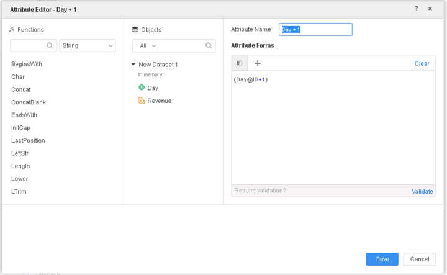The height and width of the screenshot is (275, 447).
Task: Click the Objects search magnifier icon
Action: [x=209, y=45]
